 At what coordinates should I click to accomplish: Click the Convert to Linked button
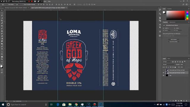(x=174, y=42)
